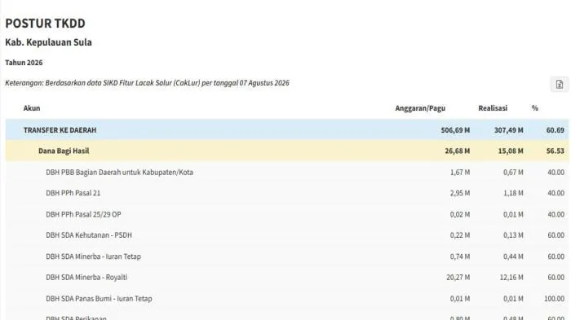The width and height of the screenshot is (571, 320).
Task: Click the 506,69 M total budget value
Action: [x=455, y=129]
